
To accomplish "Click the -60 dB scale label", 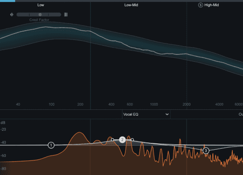I will [x=3, y=156].
